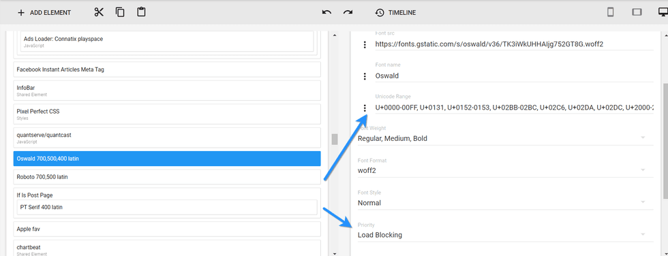The width and height of the screenshot is (668, 256).
Task: Select the quantserve/quantcast element
Action: pyautogui.click(x=167, y=138)
